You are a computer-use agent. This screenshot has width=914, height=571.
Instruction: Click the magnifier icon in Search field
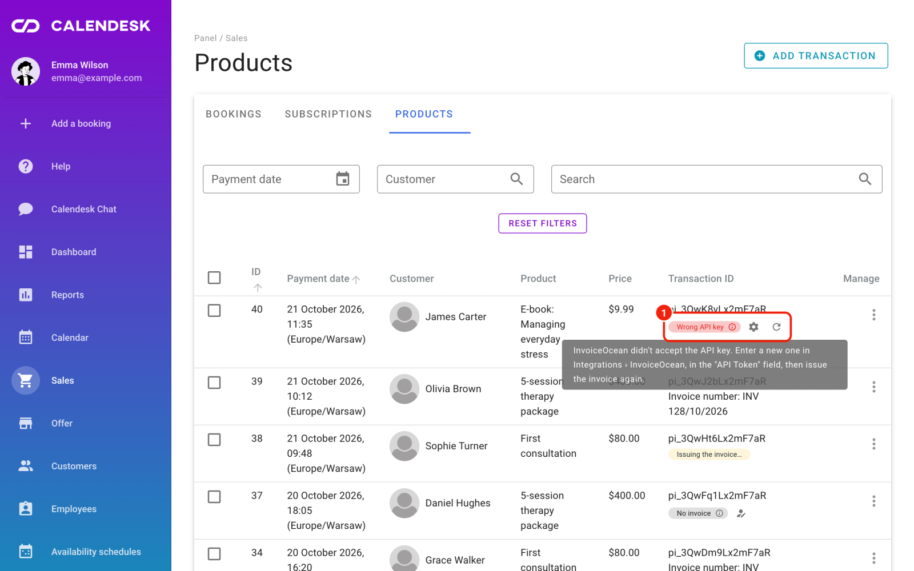[865, 179]
